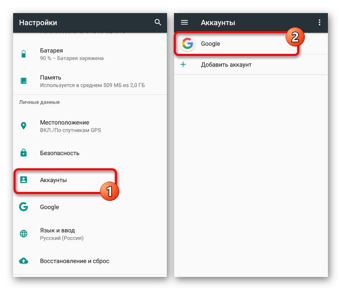Viewport: 341px width, 290px height.
Task: Tap the plus icon next to Добавить аккаунт
Action: pyautogui.click(x=184, y=64)
